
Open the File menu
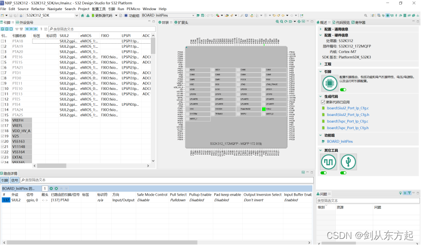[3, 9]
